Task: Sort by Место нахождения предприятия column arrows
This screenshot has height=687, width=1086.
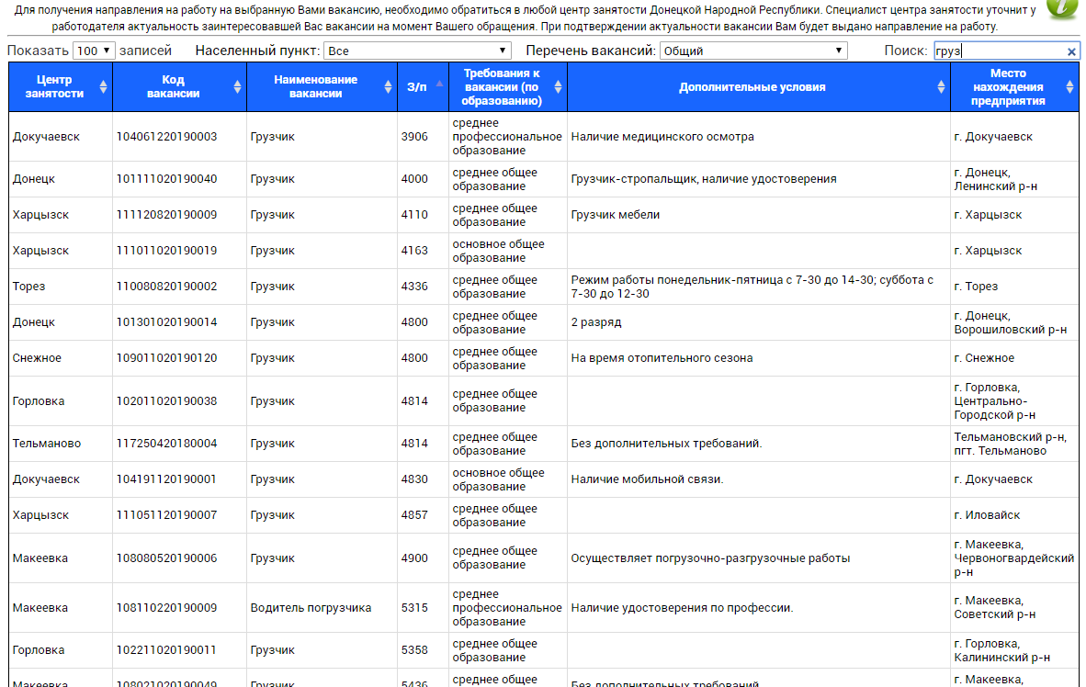Action: point(1069,86)
